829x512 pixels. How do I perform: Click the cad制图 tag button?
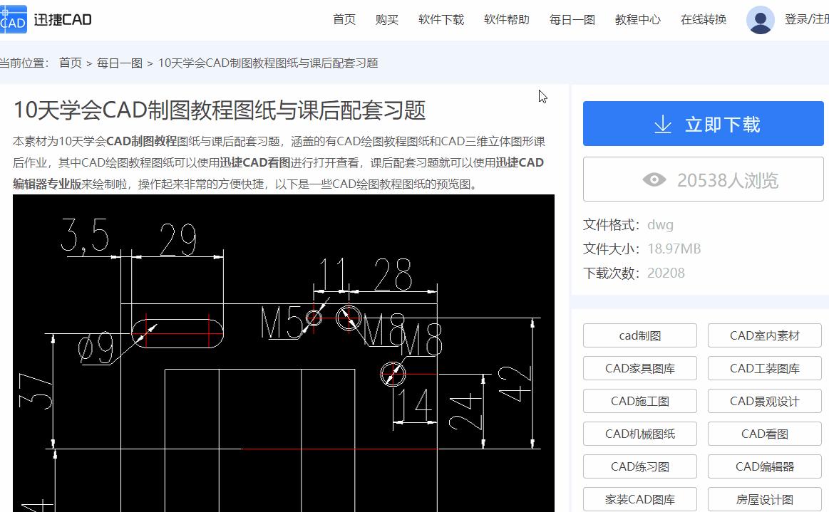pyautogui.click(x=639, y=335)
